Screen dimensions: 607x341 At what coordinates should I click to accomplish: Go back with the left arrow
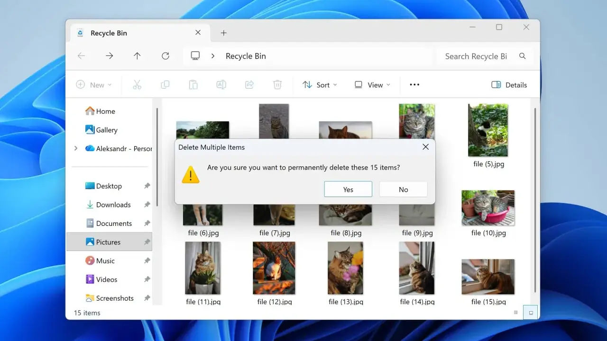coord(81,56)
